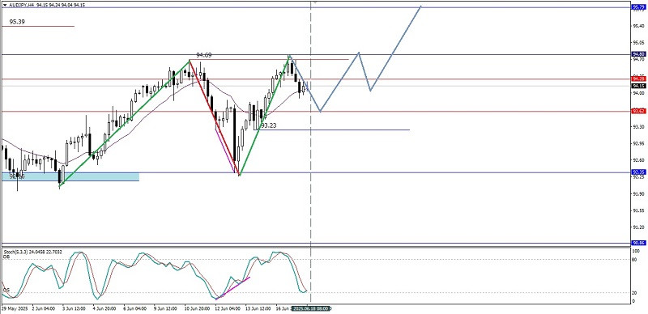Click the 2025.06.18 08:00 date marker
The image size is (648, 314).
click(311, 308)
